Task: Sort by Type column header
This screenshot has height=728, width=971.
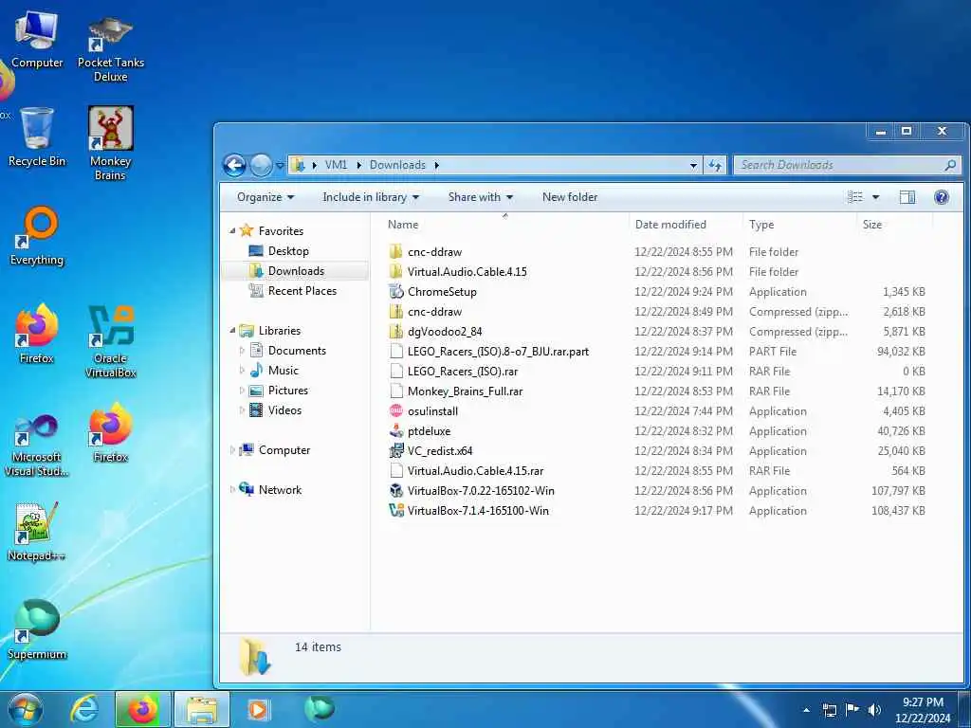Action: (x=799, y=225)
